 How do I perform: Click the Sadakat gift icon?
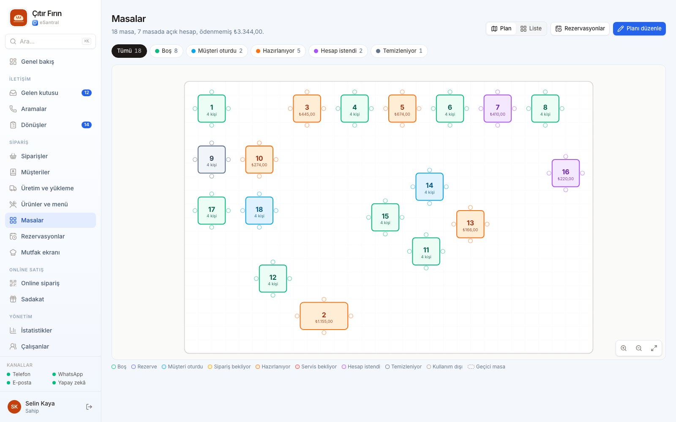coord(13,299)
